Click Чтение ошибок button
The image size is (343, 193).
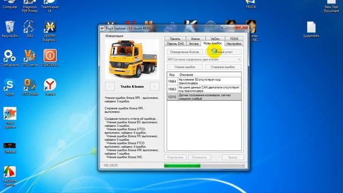coord(184,67)
